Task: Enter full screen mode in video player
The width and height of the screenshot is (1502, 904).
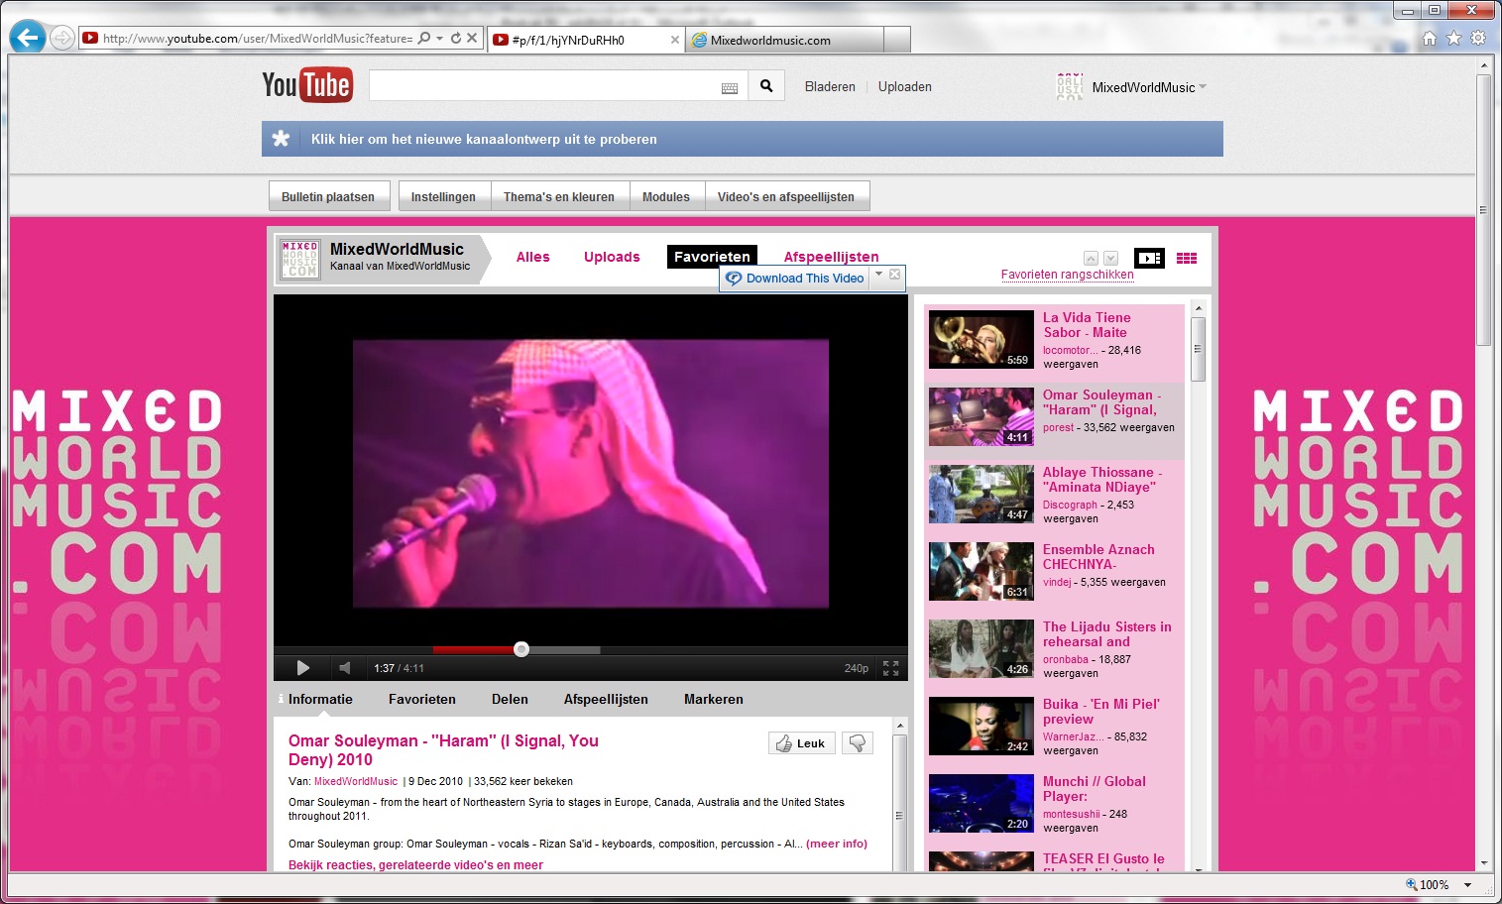Action: 890,668
